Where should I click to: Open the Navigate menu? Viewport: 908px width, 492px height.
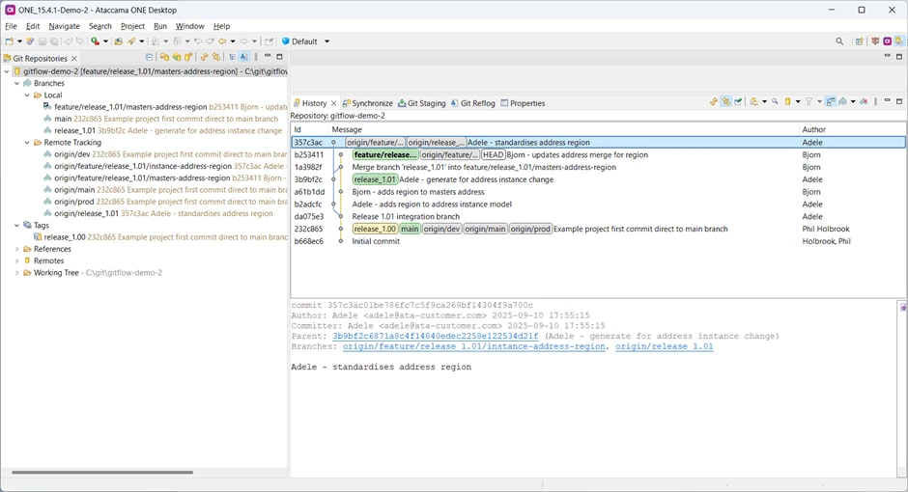tap(64, 26)
